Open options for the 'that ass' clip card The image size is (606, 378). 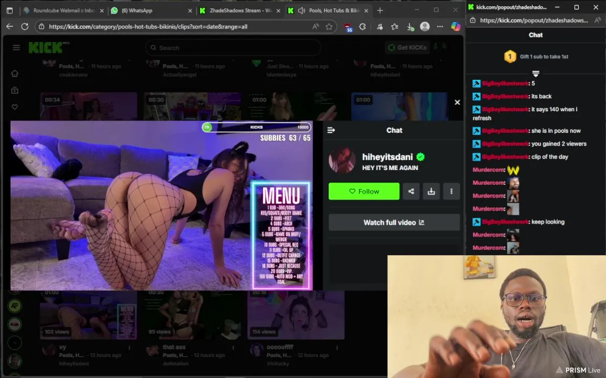[x=233, y=348]
